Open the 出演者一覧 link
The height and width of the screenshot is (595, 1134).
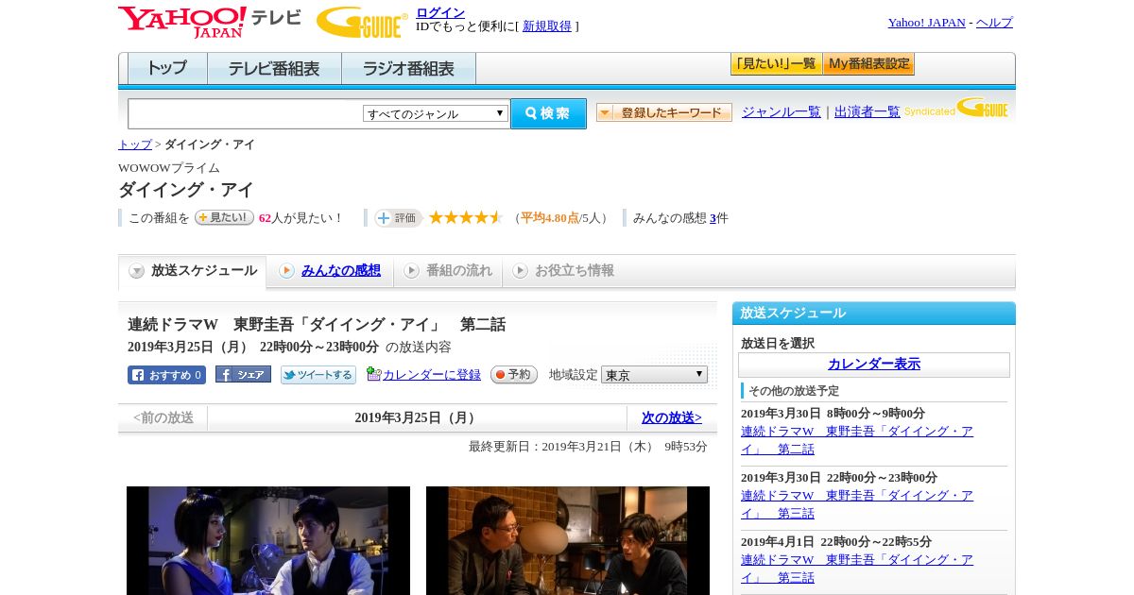[x=867, y=112]
